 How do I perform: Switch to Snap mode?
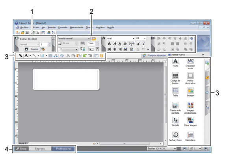click(x=21, y=149)
